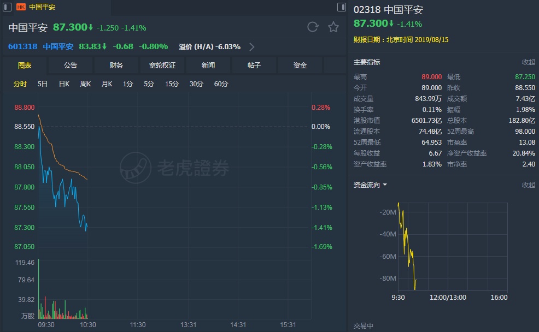
Task: Switch chart to 5日 view
Action: (x=43, y=84)
